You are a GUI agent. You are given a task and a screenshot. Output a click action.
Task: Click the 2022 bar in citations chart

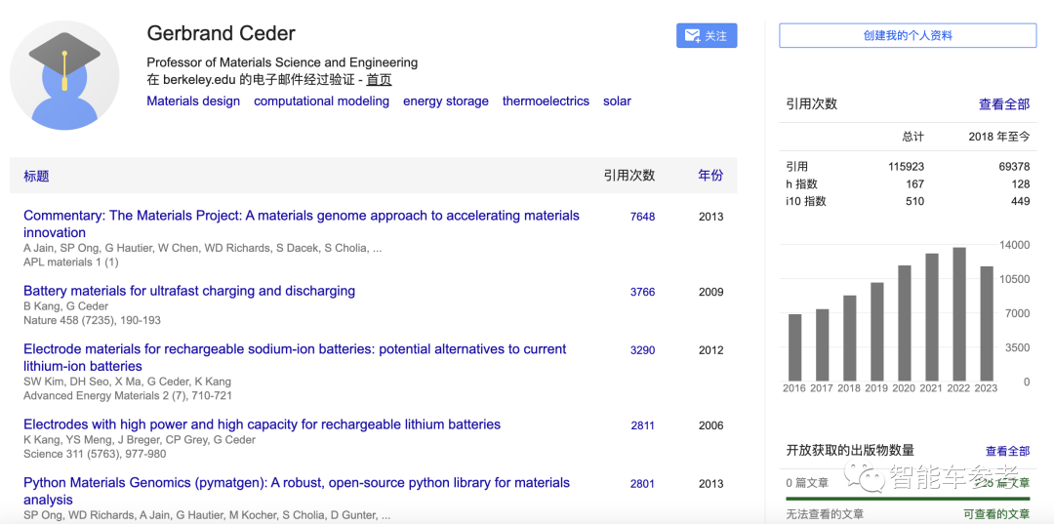[x=959, y=313]
